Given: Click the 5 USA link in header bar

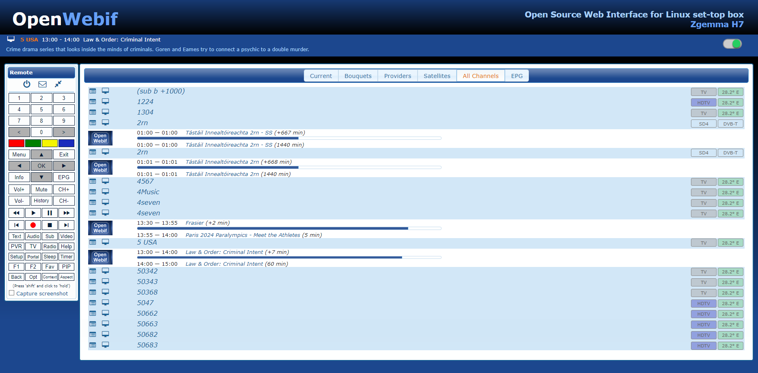Looking at the screenshot, I should coord(29,39).
